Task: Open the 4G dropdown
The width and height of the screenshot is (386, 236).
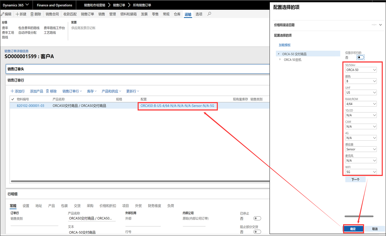Action: (361, 138)
